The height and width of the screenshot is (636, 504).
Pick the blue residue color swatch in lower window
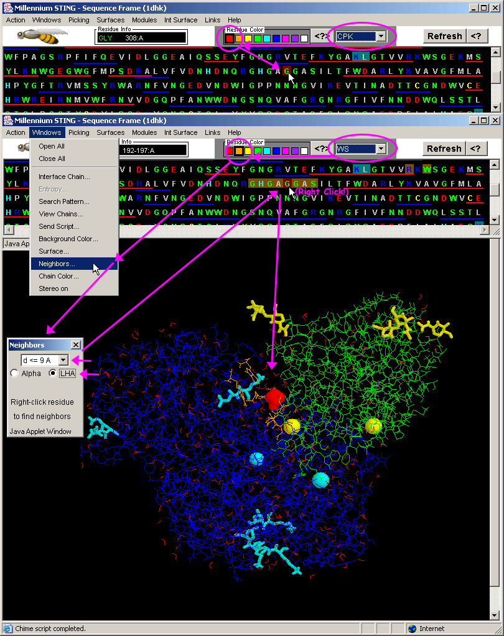[276, 151]
